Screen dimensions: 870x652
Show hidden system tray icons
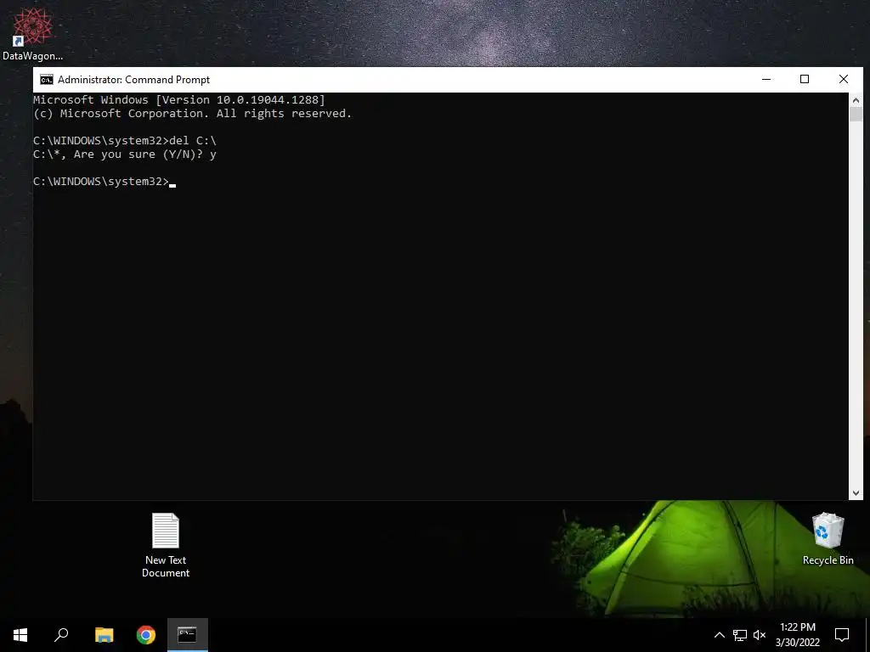pyautogui.click(x=719, y=635)
